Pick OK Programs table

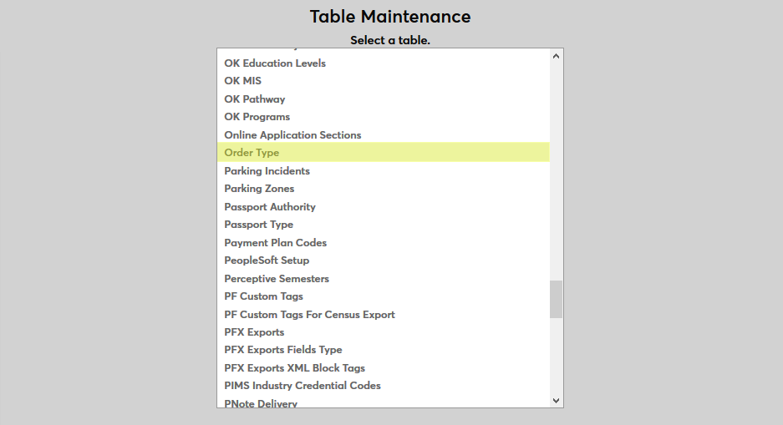tap(257, 117)
